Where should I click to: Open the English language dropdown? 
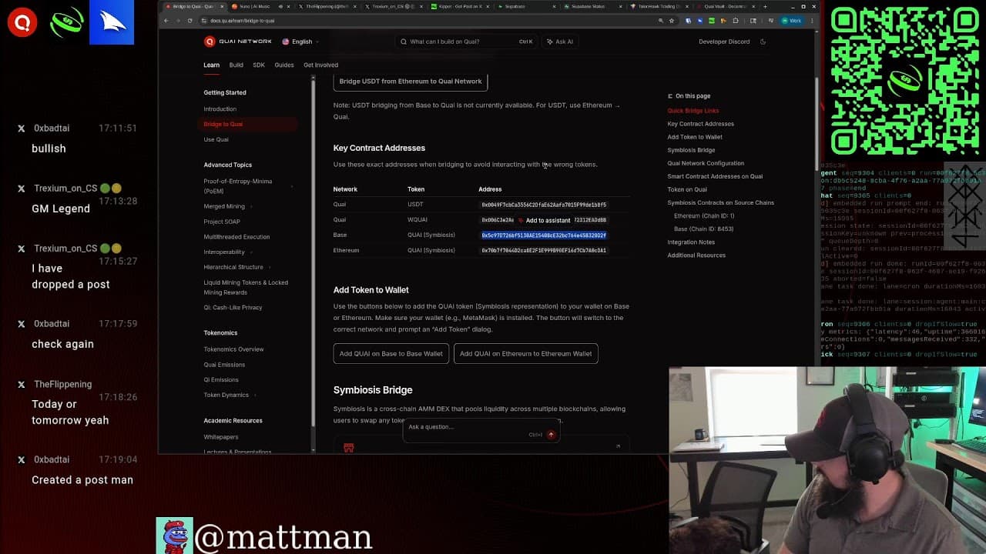click(x=300, y=42)
